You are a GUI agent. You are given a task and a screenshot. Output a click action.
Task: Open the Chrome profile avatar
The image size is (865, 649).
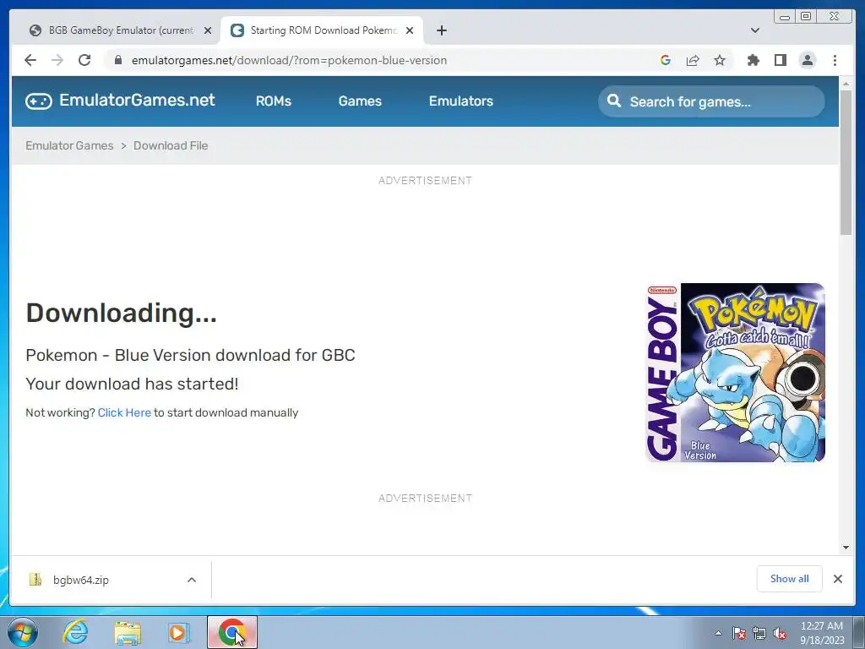(x=808, y=60)
